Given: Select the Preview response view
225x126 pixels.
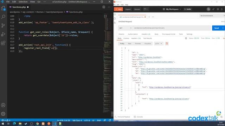Looking at the screenshot, I should point(138,43).
